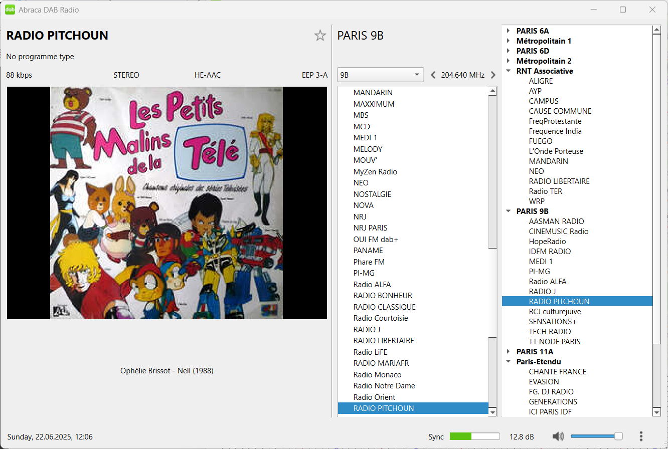The width and height of the screenshot is (668, 449).
Task: Choose WRP in the tree
Action: (537, 201)
